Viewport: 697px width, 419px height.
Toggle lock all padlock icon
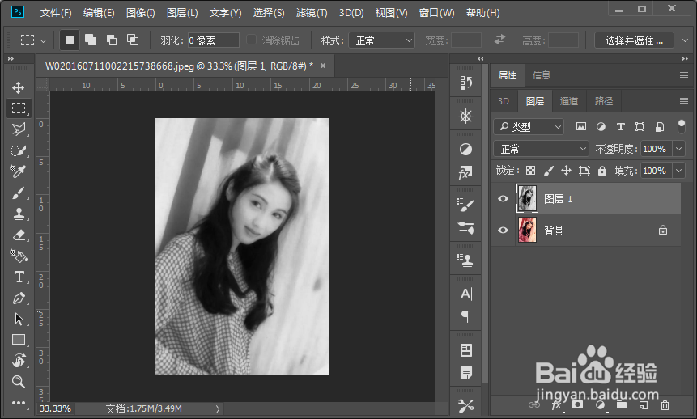point(601,171)
